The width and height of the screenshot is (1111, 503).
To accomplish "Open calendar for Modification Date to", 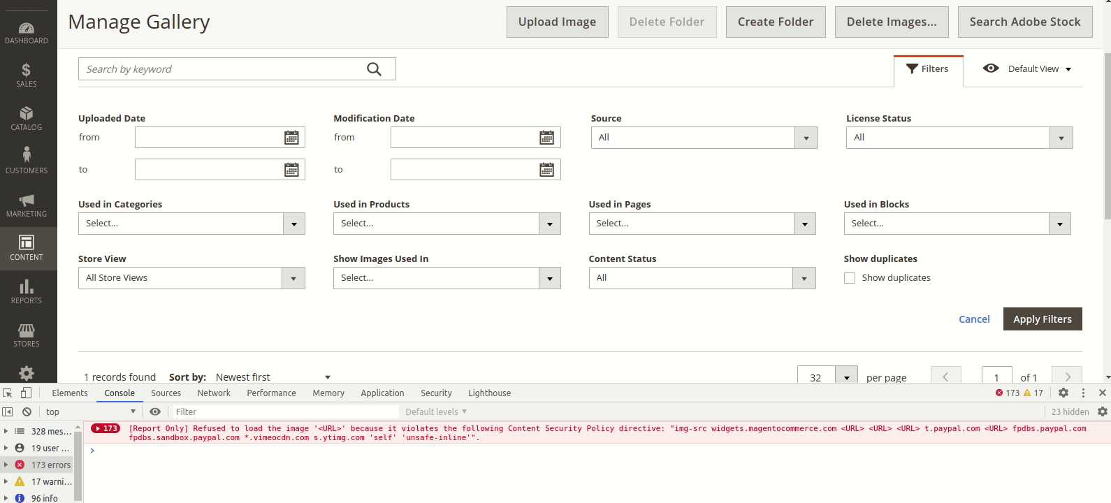I will (x=546, y=170).
